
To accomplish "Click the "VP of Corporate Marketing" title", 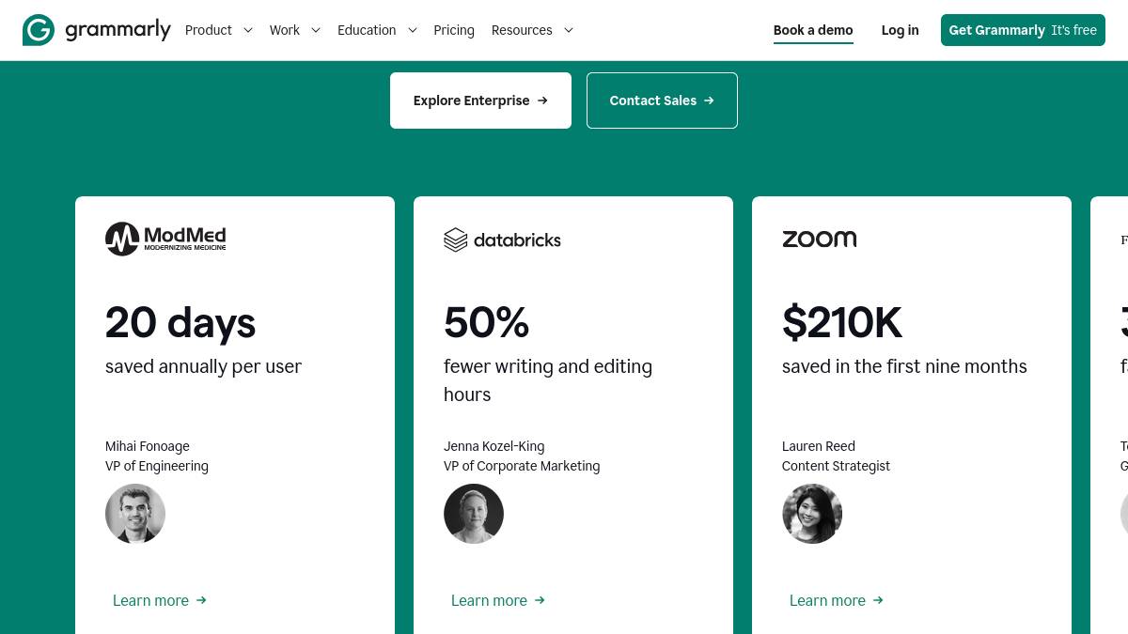I will coord(522,466).
